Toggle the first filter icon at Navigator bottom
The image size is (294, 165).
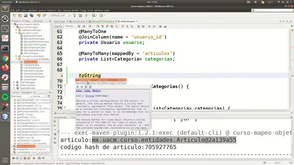(13, 158)
